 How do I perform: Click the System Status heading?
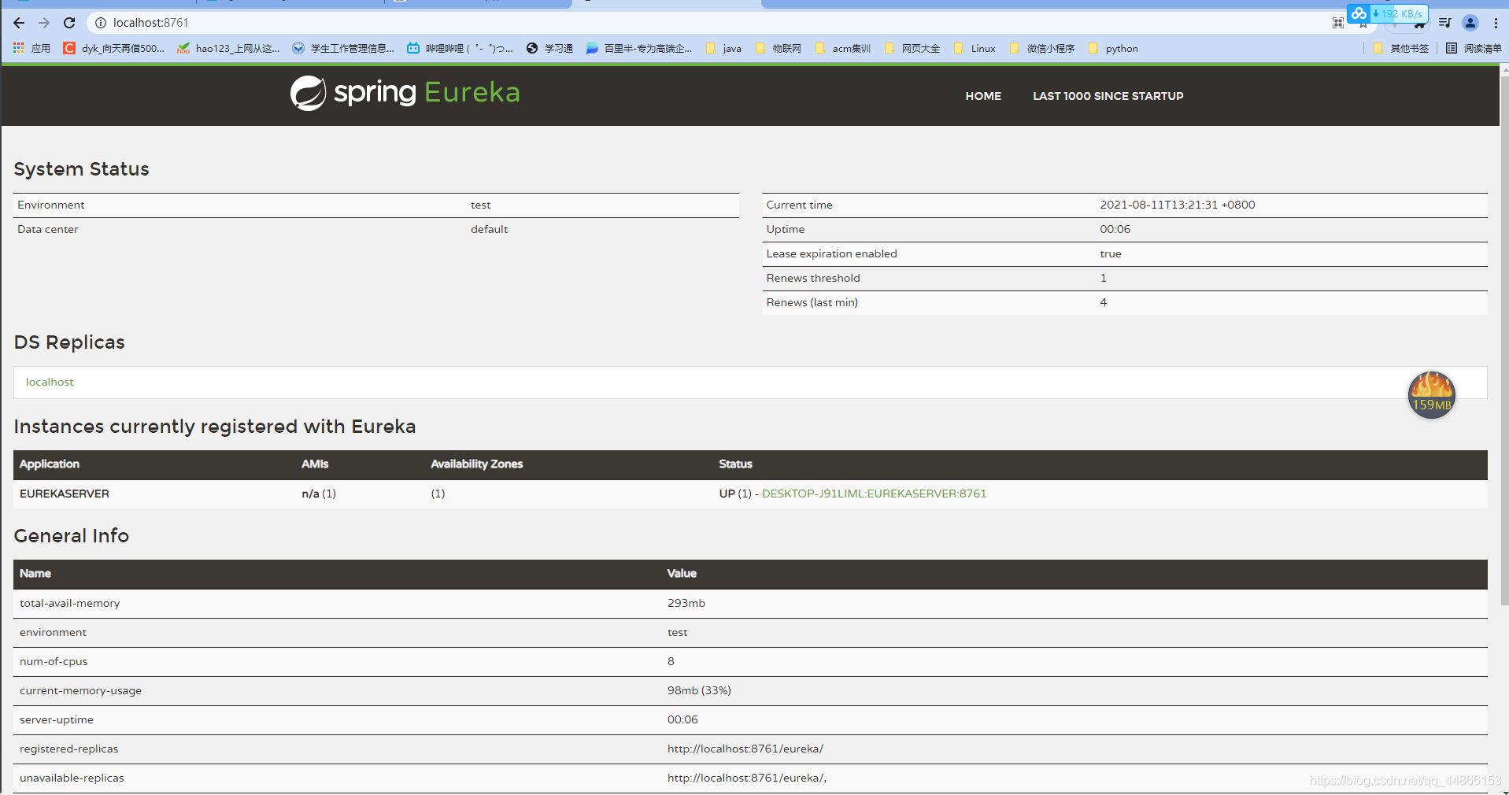coord(81,169)
